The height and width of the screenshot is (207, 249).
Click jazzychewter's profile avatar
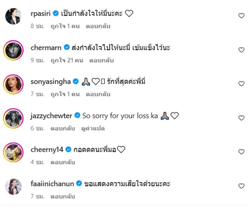point(13,118)
